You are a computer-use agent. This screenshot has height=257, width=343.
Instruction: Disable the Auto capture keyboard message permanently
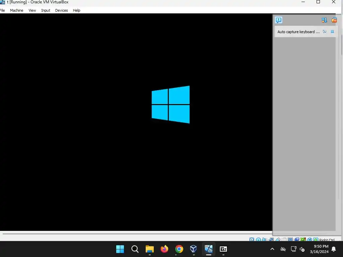click(325, 32)
